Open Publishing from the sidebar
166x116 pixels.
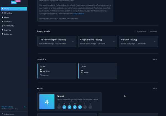(14, 34)
